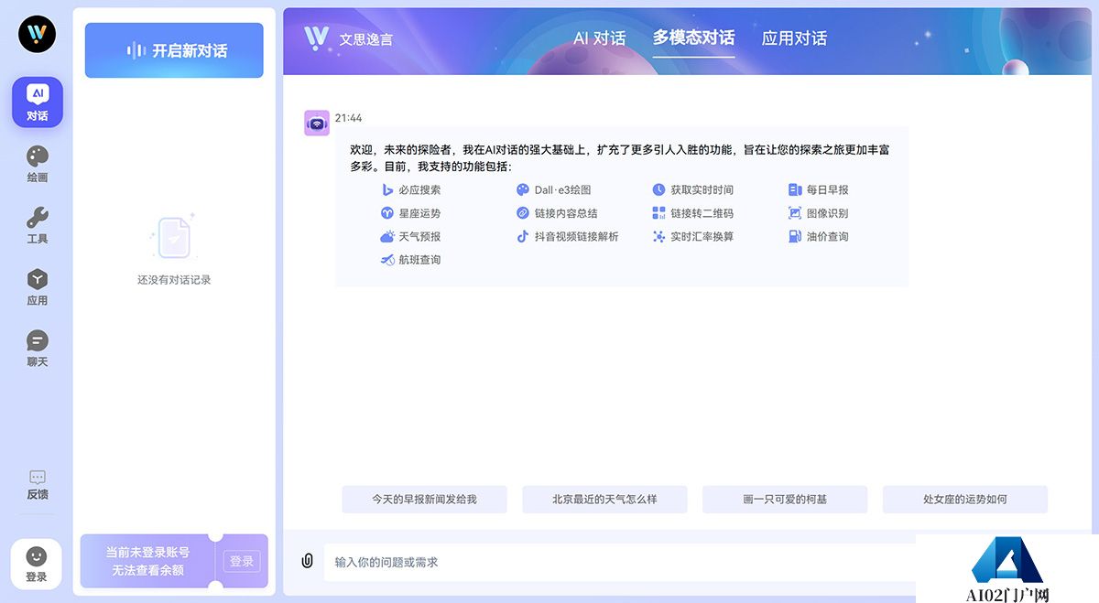Select the 星座运势 zodiac icon
1099x603 pixels.
tap(387, 213)
